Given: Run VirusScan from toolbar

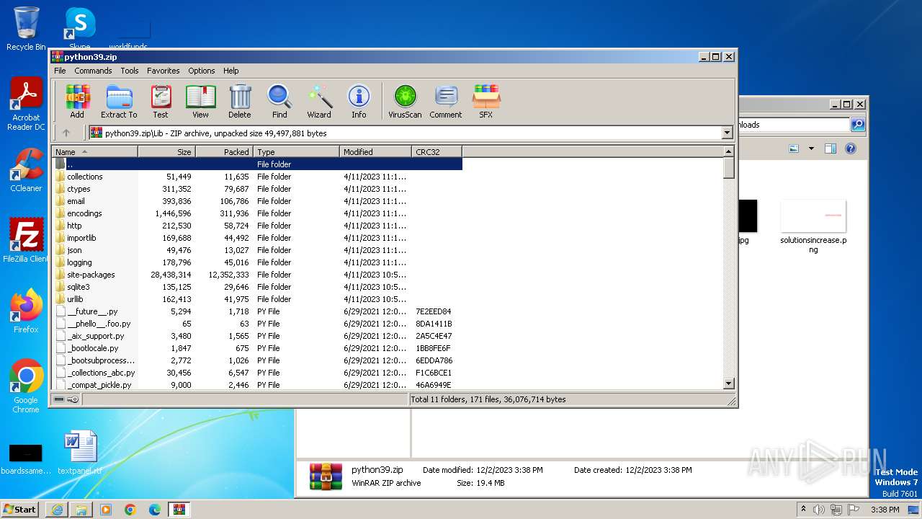Looking at the screenshot, I should point(405,101).
